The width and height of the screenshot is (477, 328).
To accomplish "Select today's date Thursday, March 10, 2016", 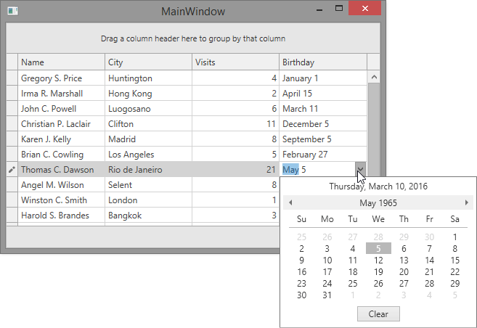I will [x=378, y=186].
